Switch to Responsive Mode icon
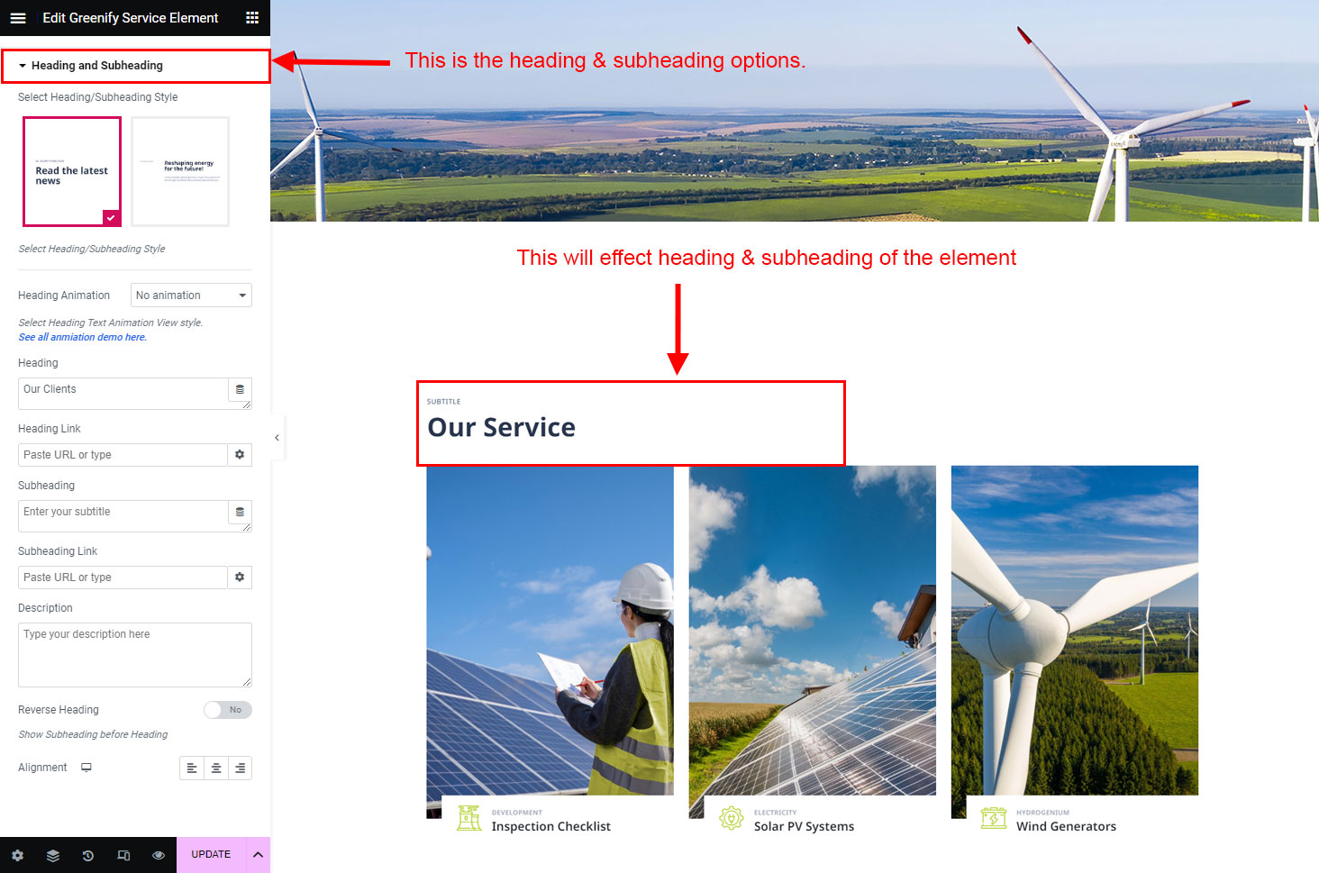 (x=123, y=855)
